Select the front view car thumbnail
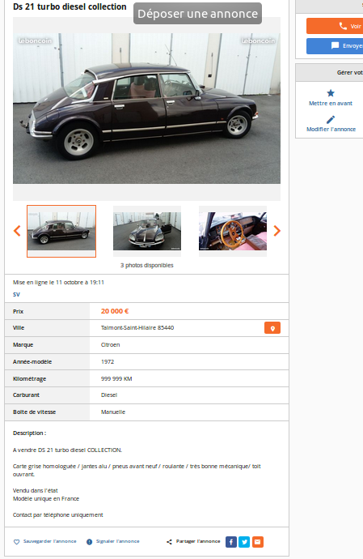363x559 pixels. (x=147, y=232)
